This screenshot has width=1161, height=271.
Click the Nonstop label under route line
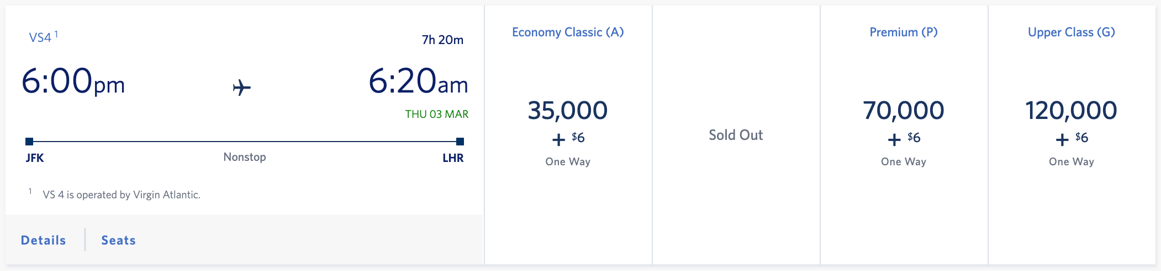pos(245,157)
